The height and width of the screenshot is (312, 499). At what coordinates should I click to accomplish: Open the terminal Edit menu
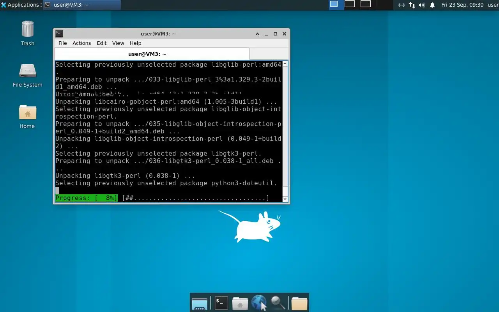[101, 43]
